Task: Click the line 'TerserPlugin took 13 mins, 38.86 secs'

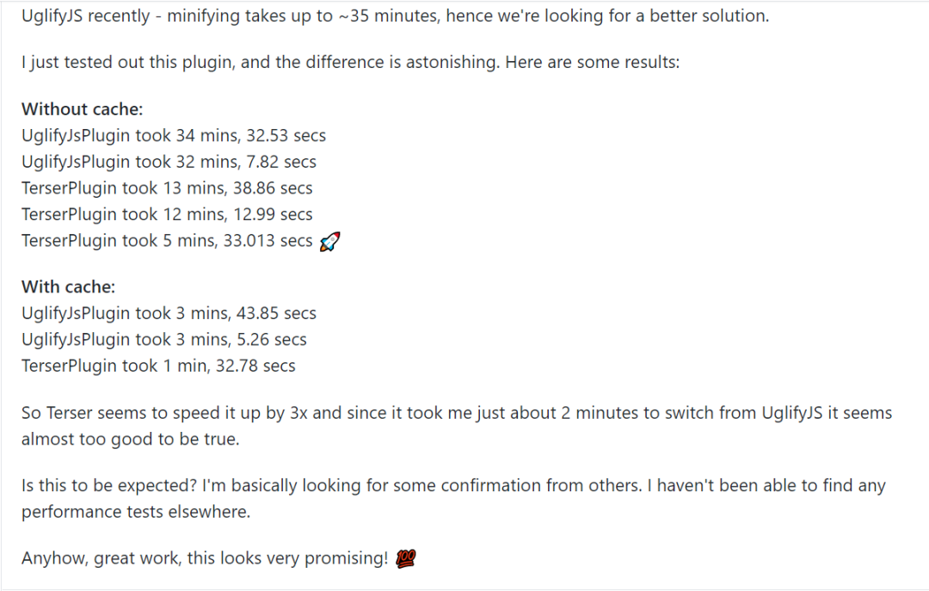Action: tap(167, 188)
